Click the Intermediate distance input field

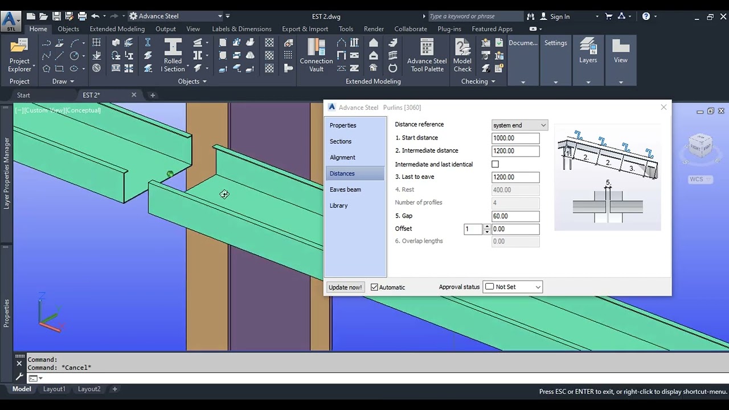click(x=515, y=151)
